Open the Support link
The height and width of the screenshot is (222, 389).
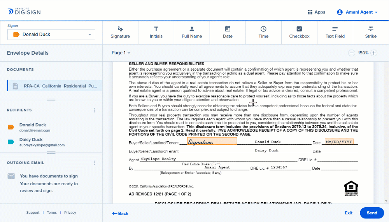[33, 213]
